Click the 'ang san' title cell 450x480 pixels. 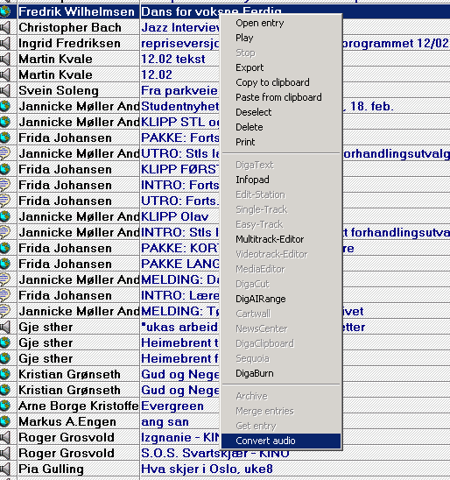(179, 422)
